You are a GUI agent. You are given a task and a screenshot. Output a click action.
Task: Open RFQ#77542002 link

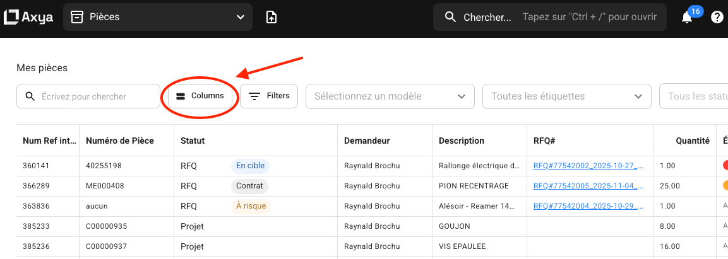point(588,166)
